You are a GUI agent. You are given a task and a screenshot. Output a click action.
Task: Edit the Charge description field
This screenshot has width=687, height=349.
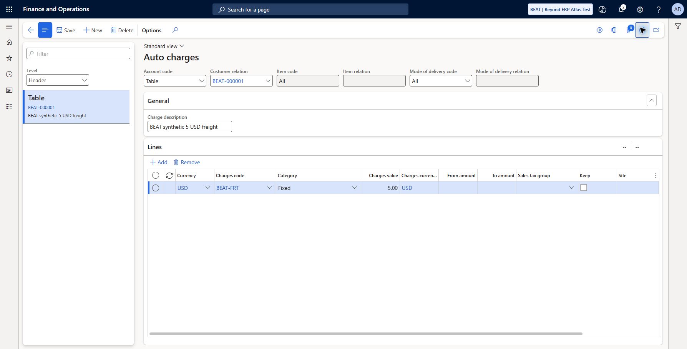pyautogui.click(x=190, y=126)
